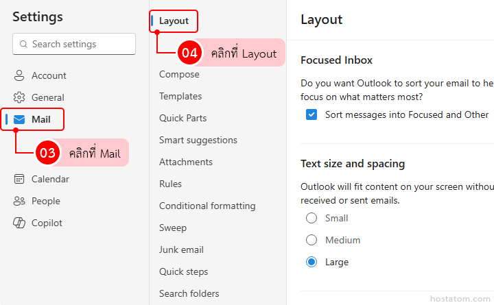Click the General gear icon

19,97
